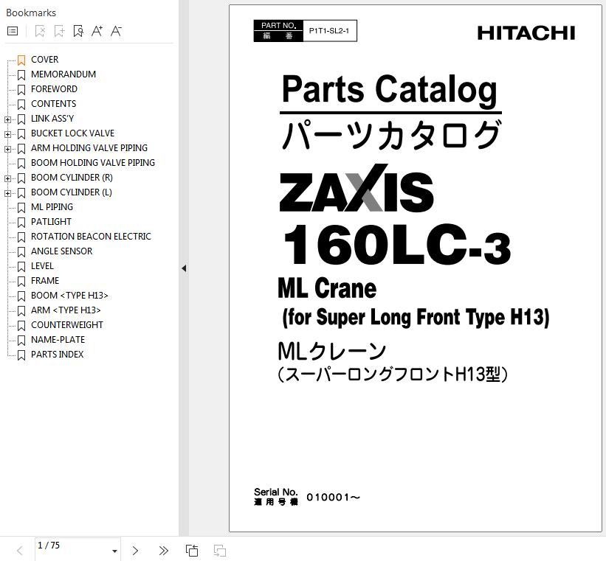Click the ML Crane heading text
The image size is (606, 561).
click(x=327, y=288)
